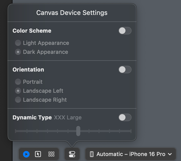Choose Landscape Right orientation

click(x=18, y=100)
